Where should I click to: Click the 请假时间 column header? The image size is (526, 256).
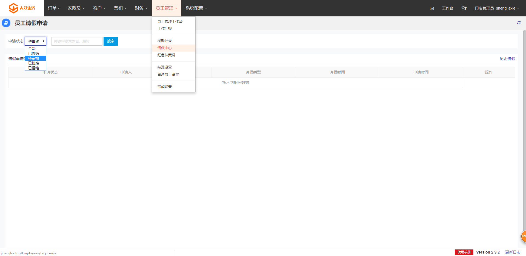pos(337,72)
